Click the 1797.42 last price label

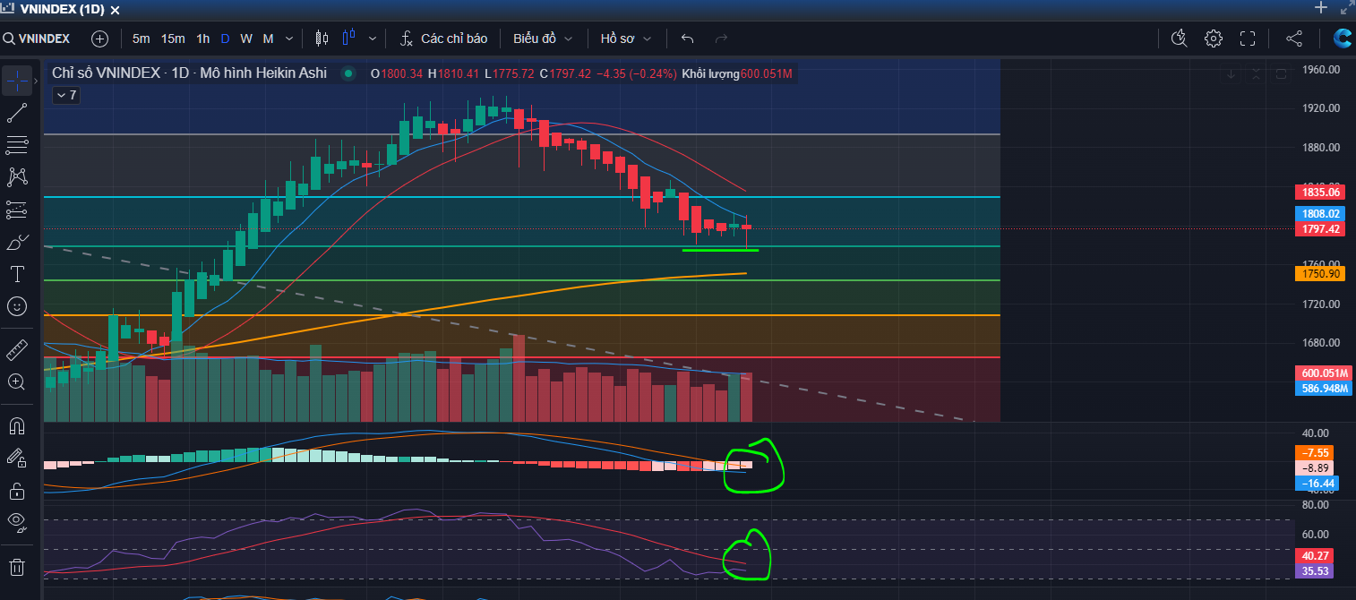pyautogui.click(x=1320, y=229)
